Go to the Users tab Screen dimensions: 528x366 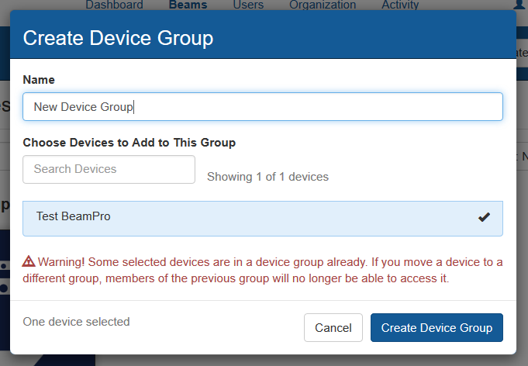(x=248, y=5)
